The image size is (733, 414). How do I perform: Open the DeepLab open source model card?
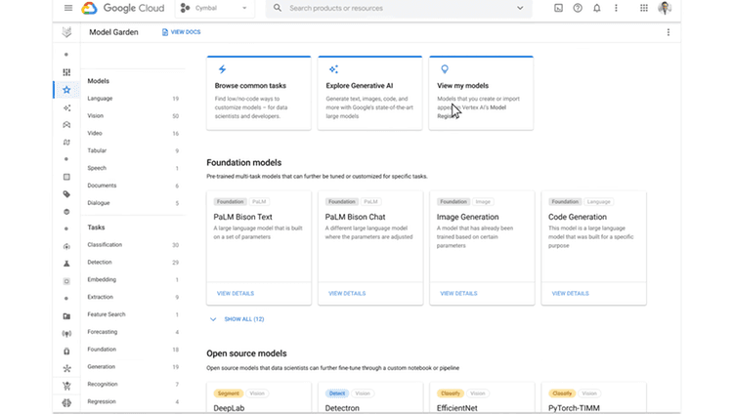point(259,398)
